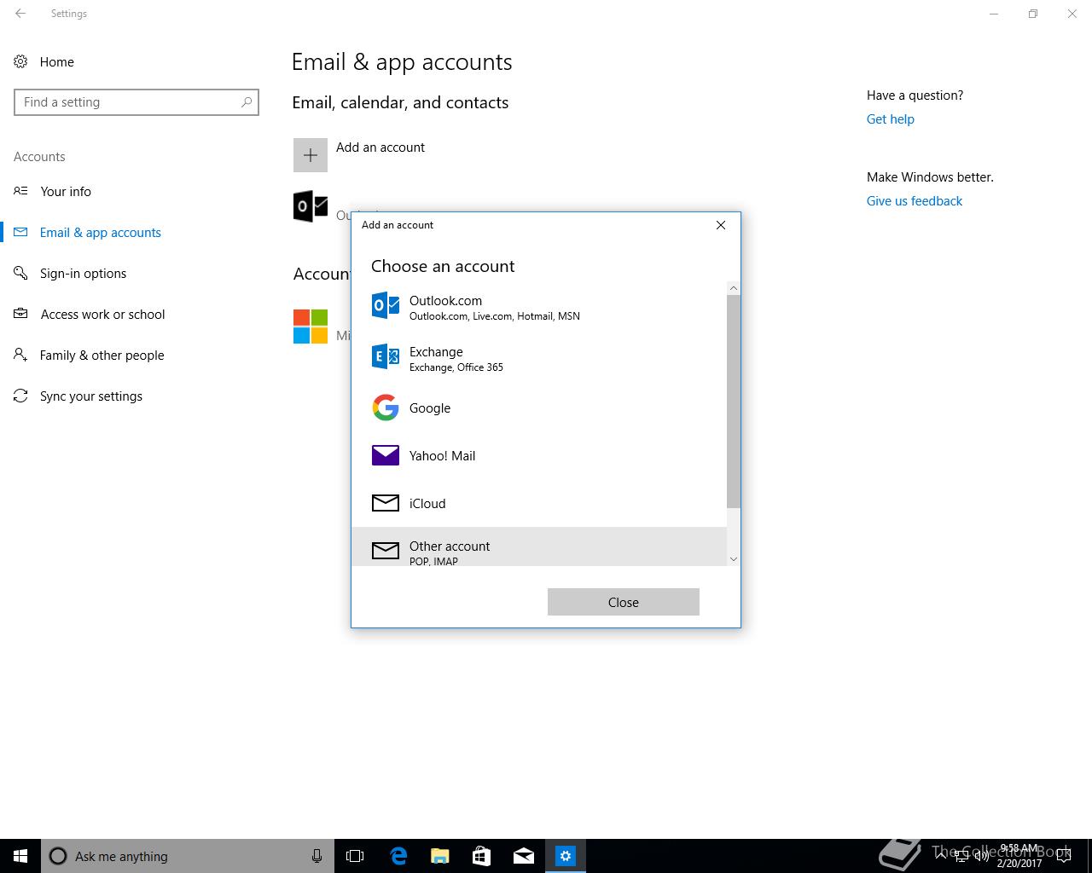Screen dimensions: 1092x873
Task: Open the Home settings page
Action: [57, 62]
